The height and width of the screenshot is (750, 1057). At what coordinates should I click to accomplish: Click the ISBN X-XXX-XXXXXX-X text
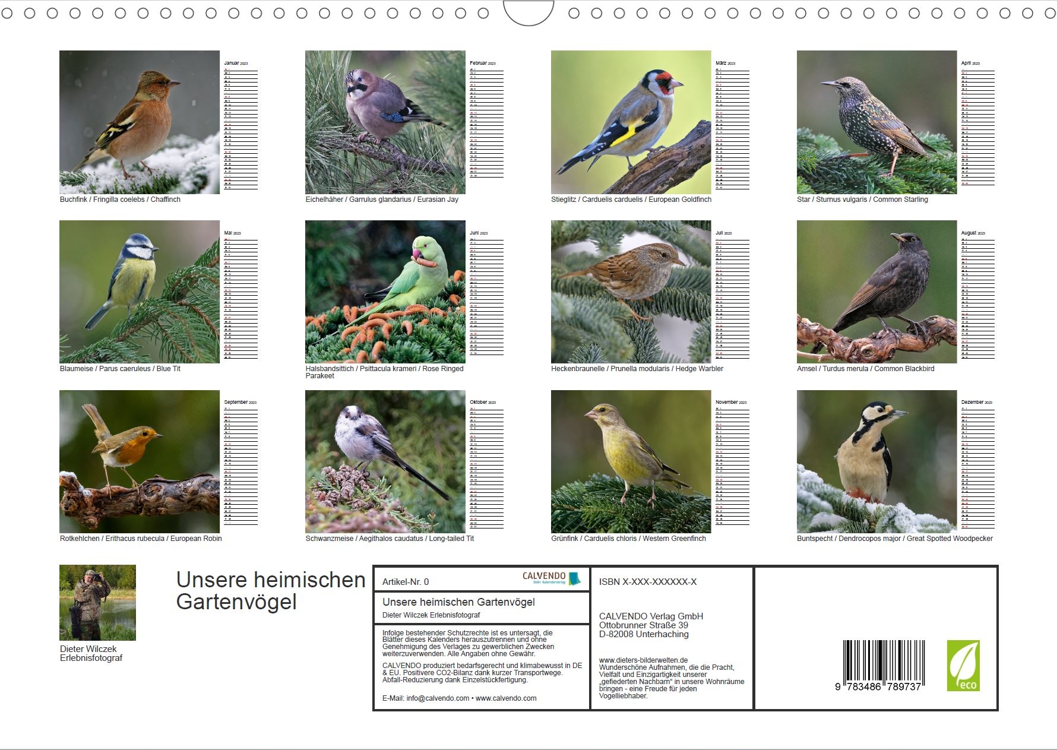point(647,582)
